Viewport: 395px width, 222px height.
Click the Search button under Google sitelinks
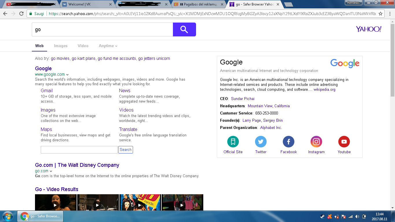tap(125, 150)
